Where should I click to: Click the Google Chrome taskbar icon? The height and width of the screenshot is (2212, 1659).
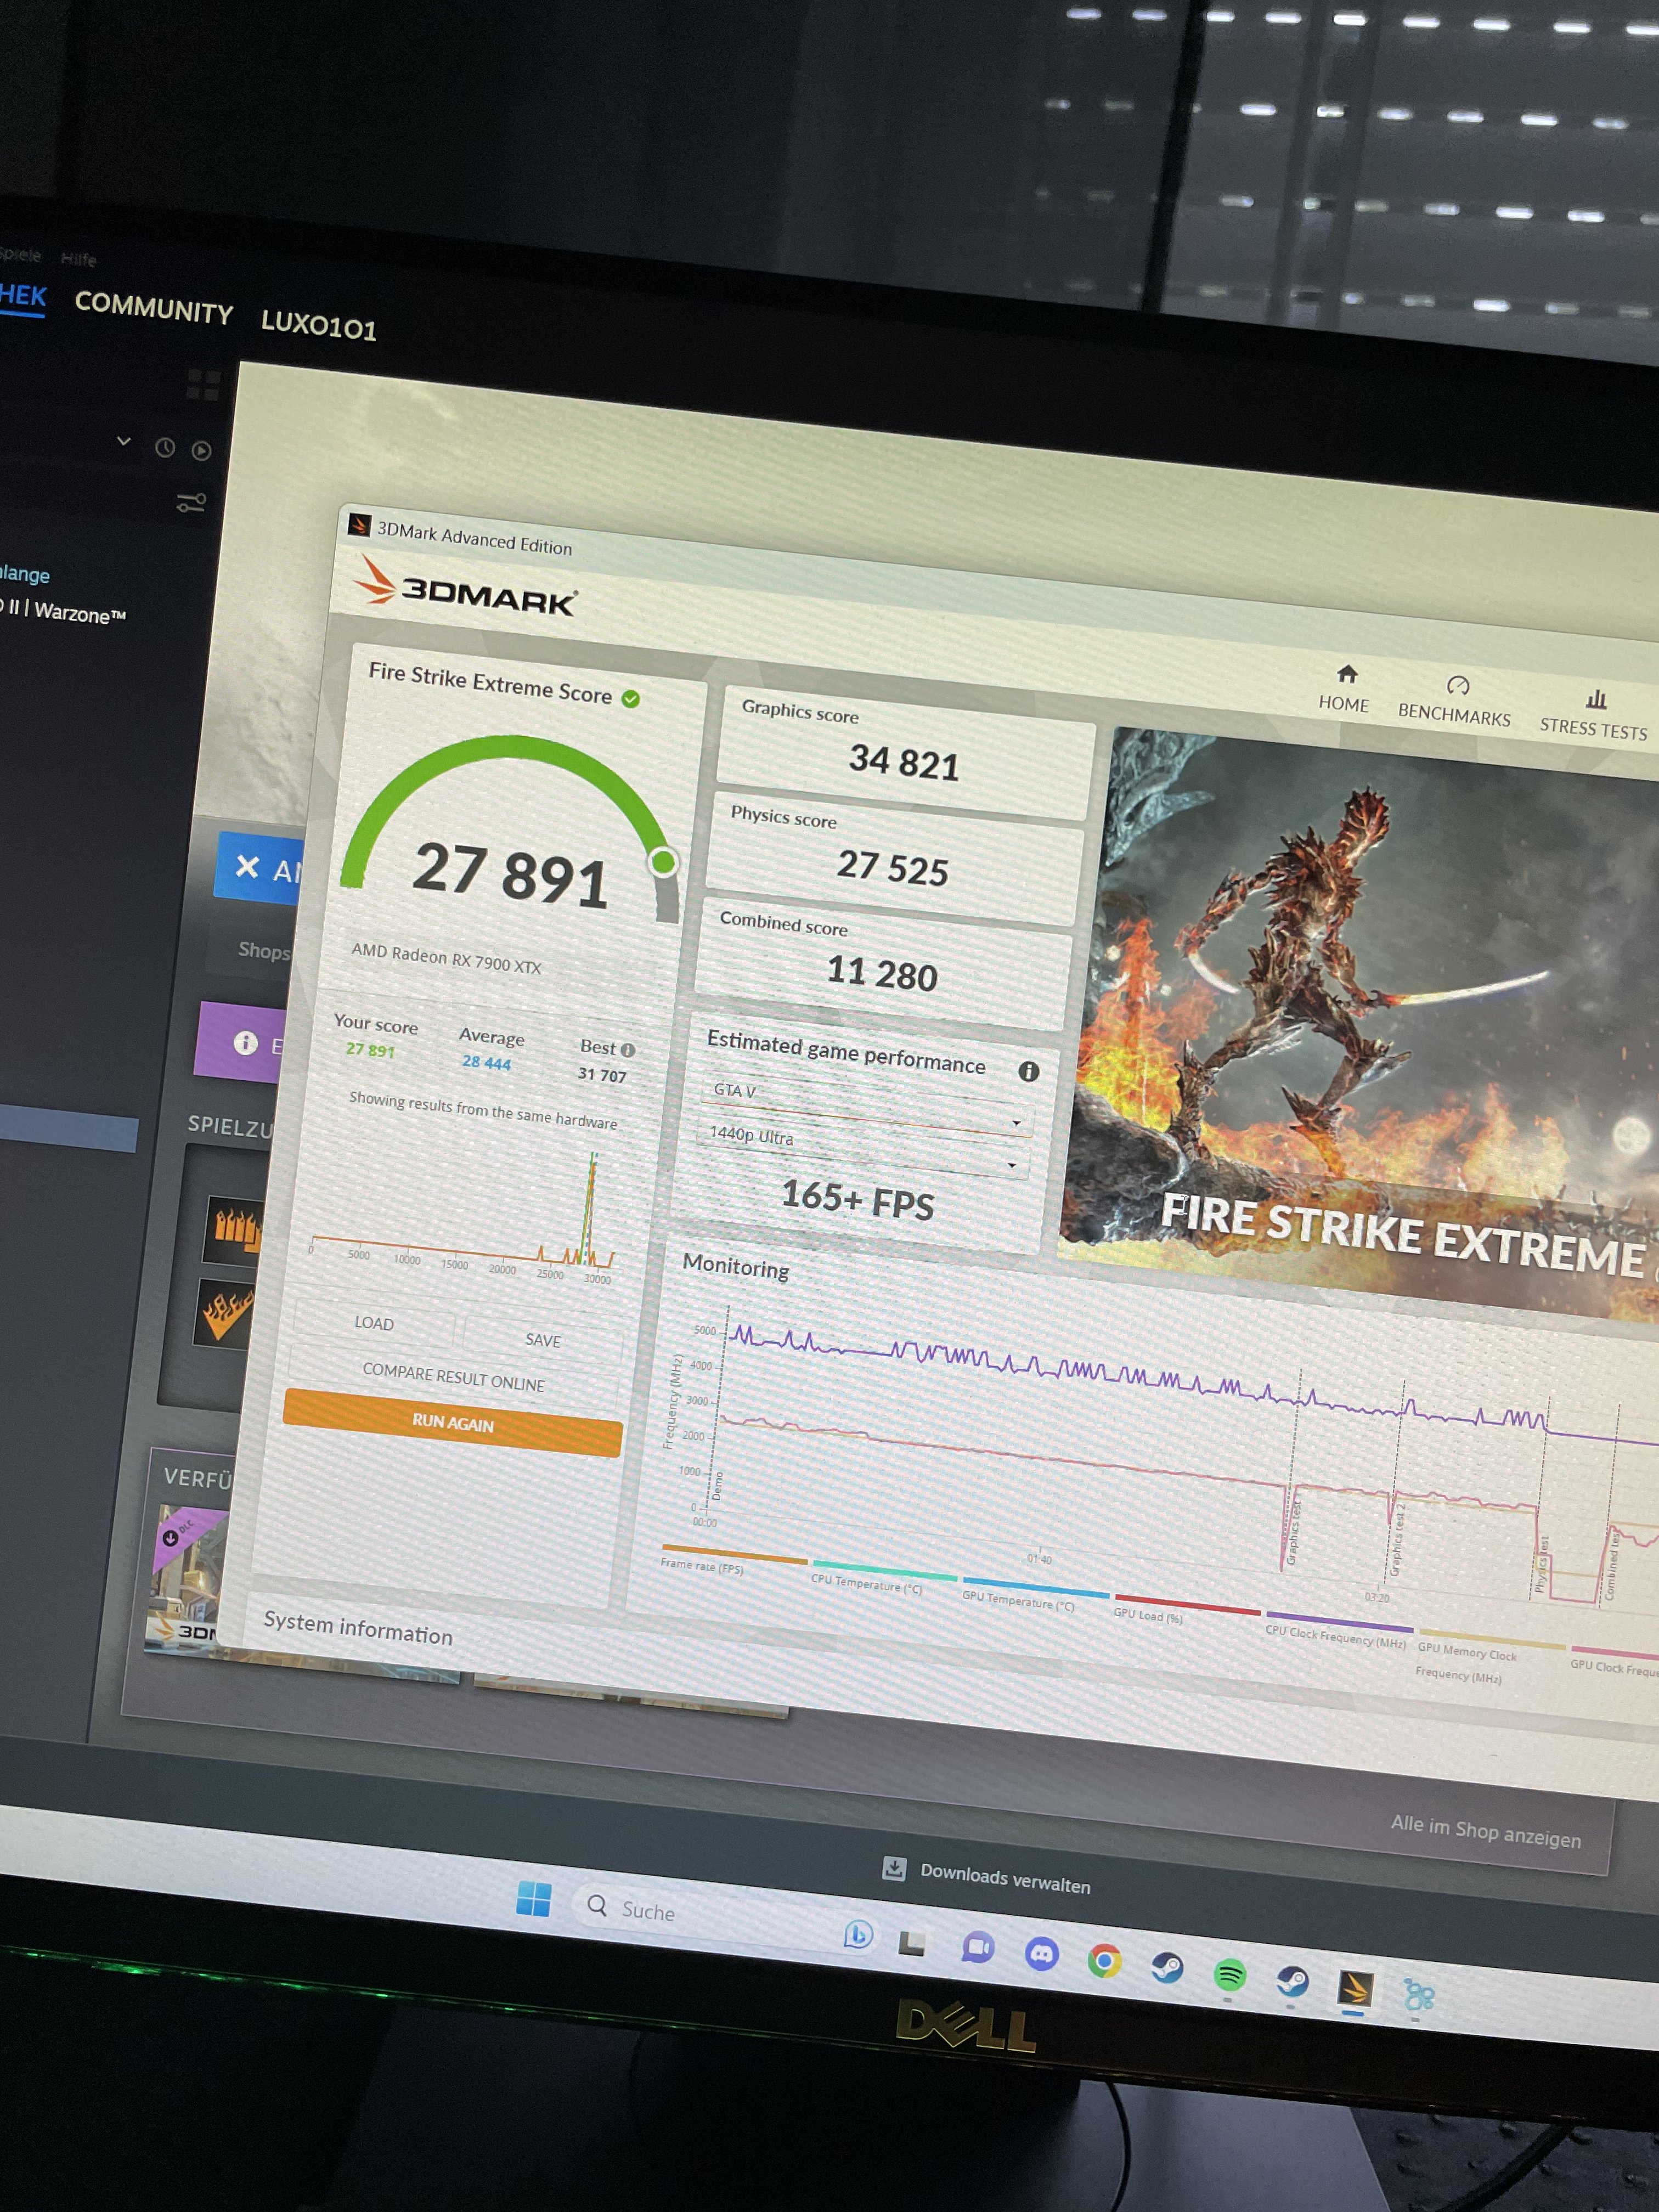1104,1961
